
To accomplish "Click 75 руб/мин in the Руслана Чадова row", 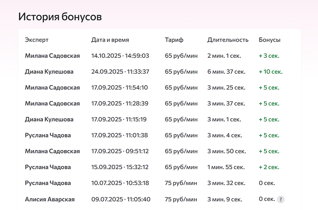I will [181, 183].
